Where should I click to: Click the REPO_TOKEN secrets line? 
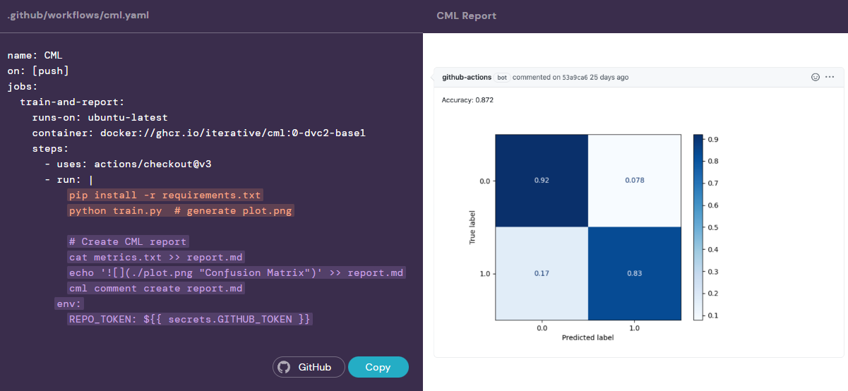189,319
